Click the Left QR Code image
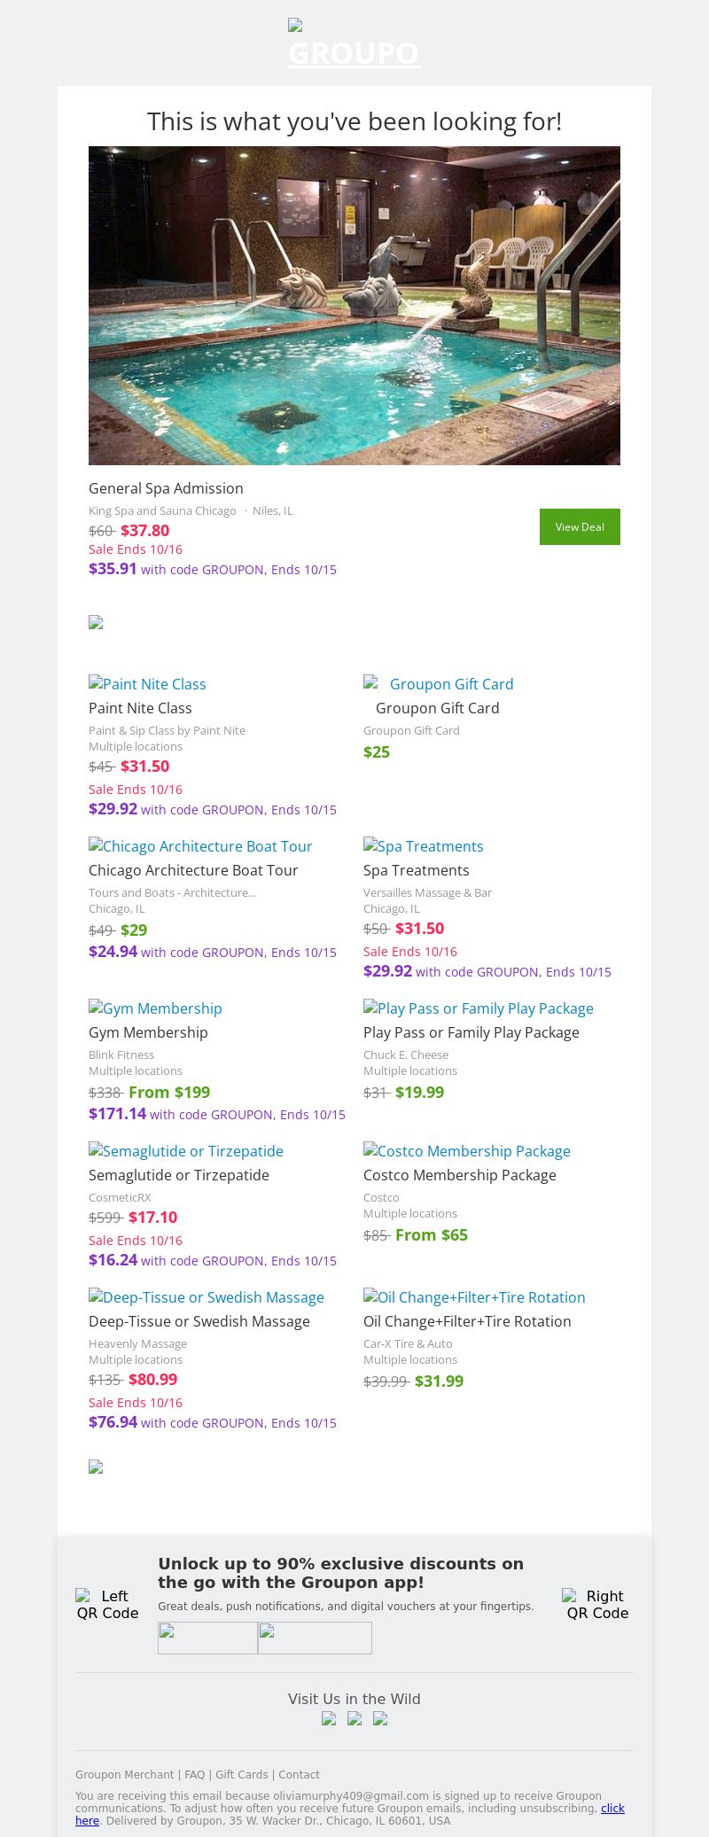Screen dimensions: 709x1837 click(107, 1604)
